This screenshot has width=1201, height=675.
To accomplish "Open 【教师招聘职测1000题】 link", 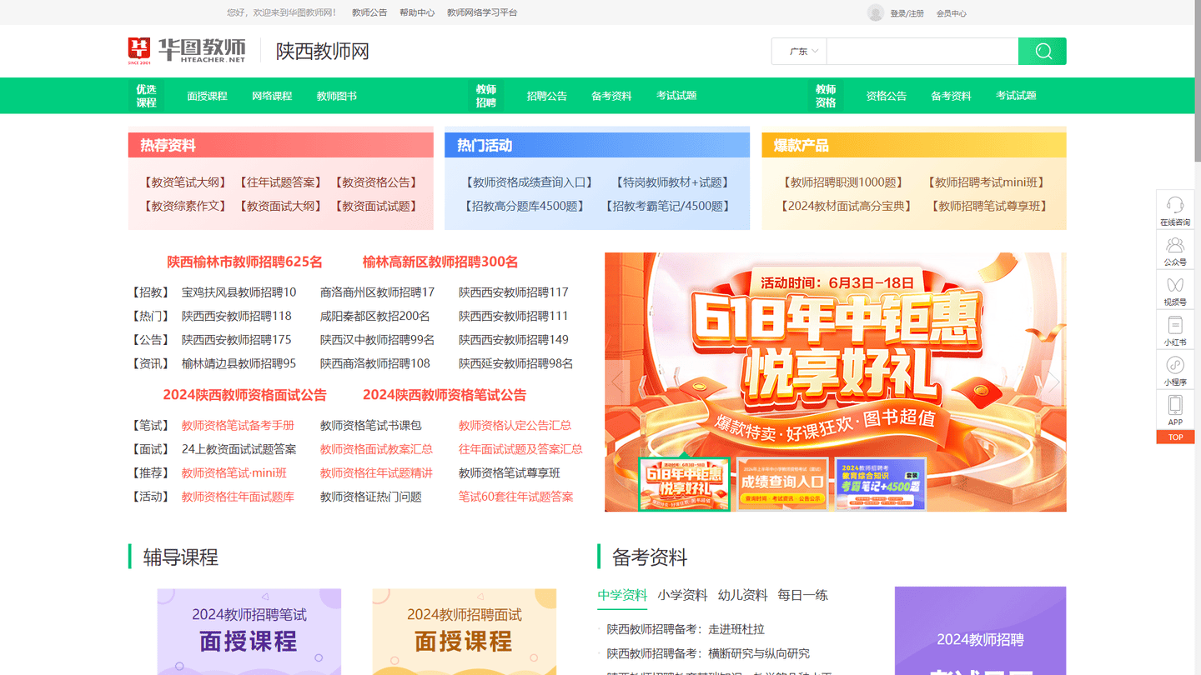I will point(843,182).
